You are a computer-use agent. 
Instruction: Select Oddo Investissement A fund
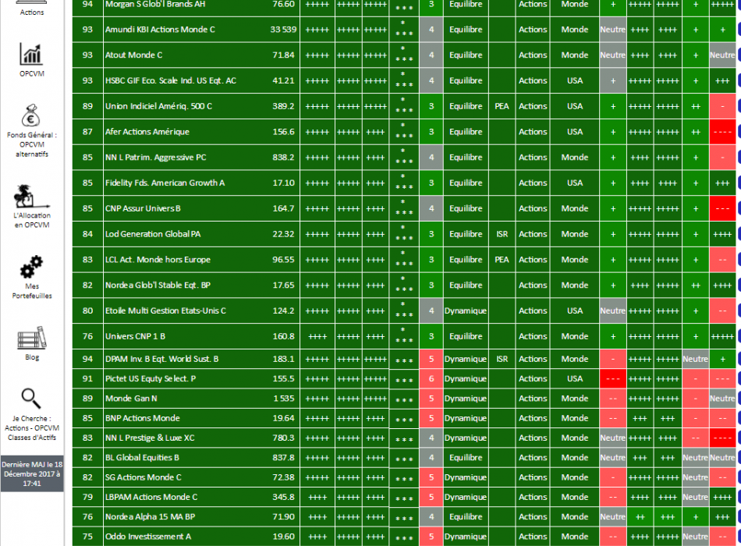tap(148, 537)
